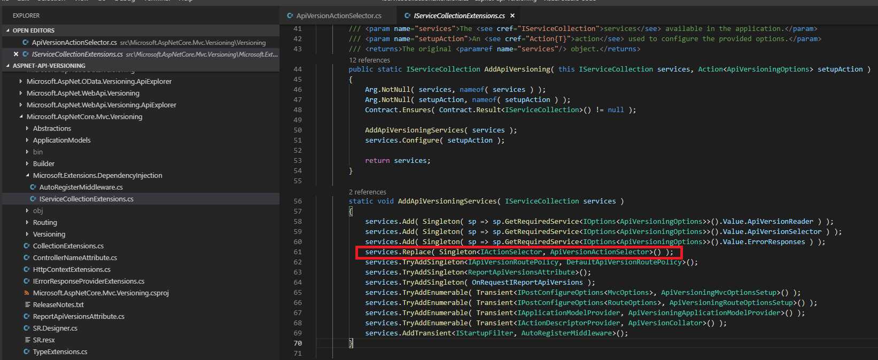Image resolution: width=878 pixels, height=360 pixels.
Task: Click AddApiVersioning method name on line 44
Action: pyautogui.click(x=517, y=69)
